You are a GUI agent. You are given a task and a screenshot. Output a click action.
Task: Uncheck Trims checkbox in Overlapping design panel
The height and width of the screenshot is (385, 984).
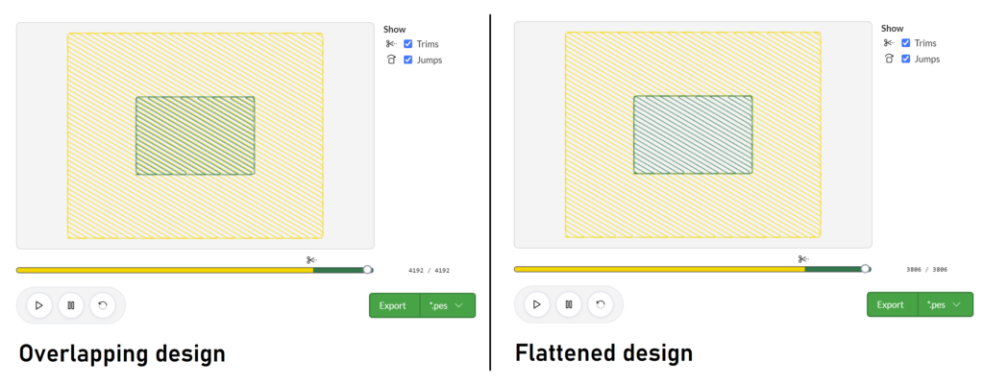coord(407,44)
